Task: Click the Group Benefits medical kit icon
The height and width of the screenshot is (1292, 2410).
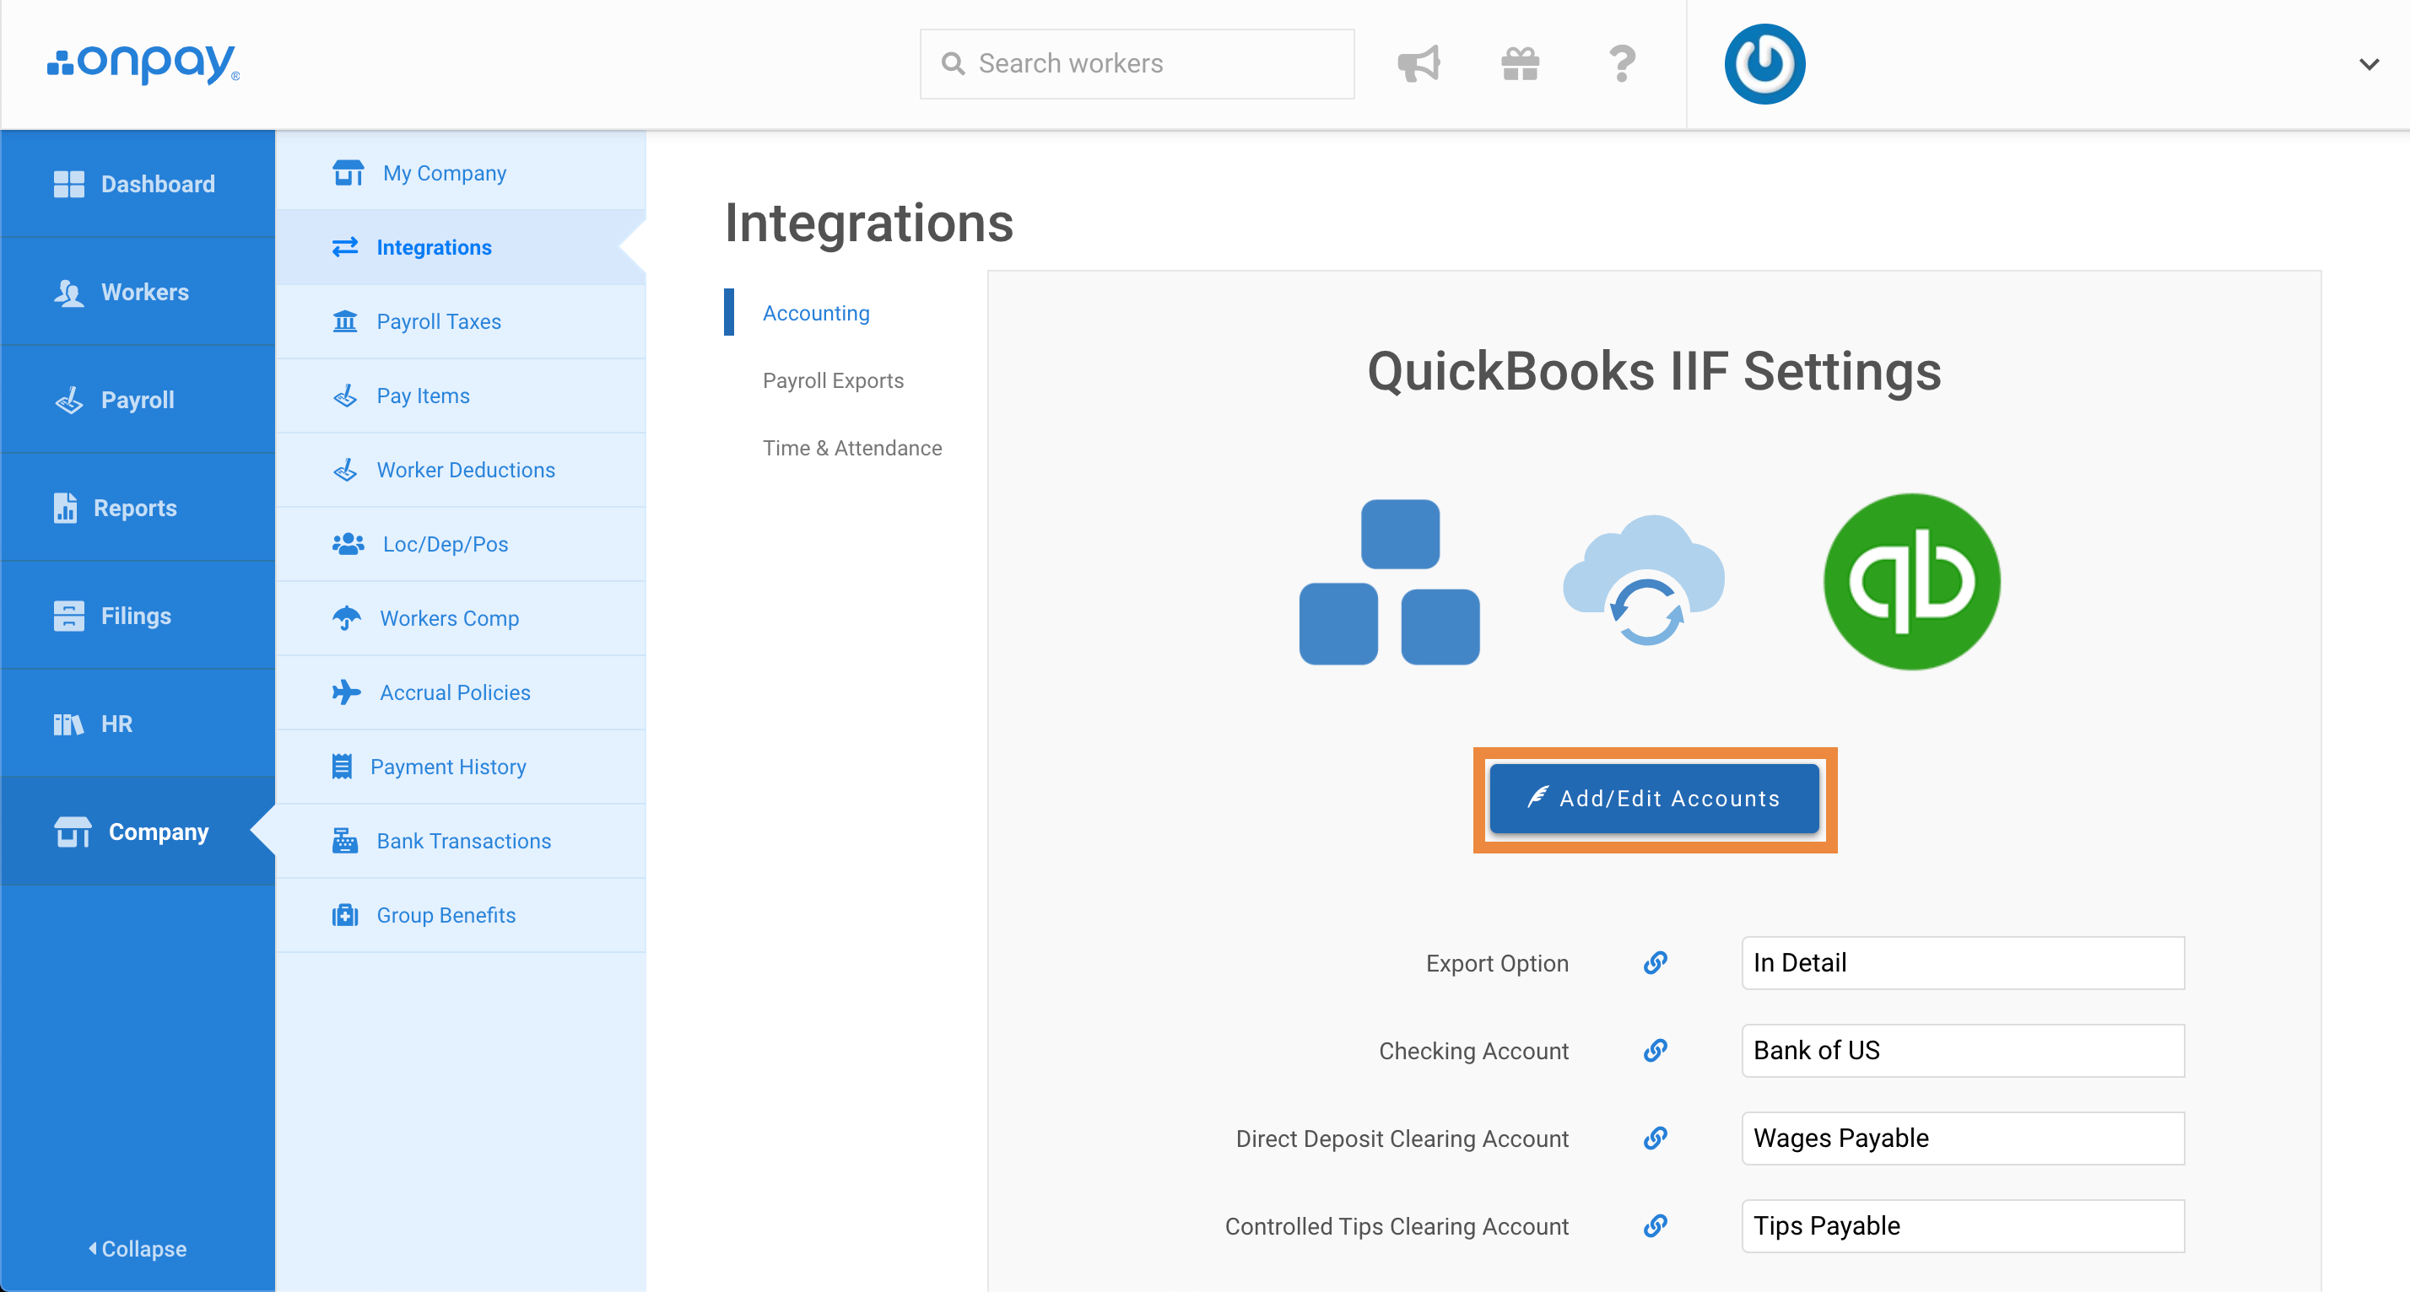Action: click(x=345, y=914)
